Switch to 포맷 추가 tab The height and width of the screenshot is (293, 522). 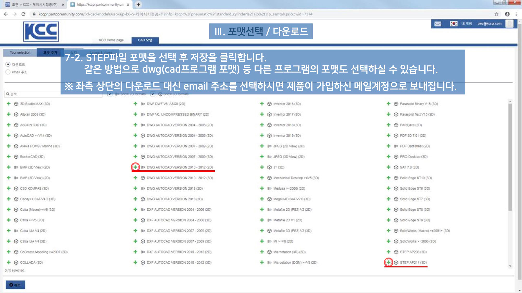pyautogui.click(x=50, y=53)
